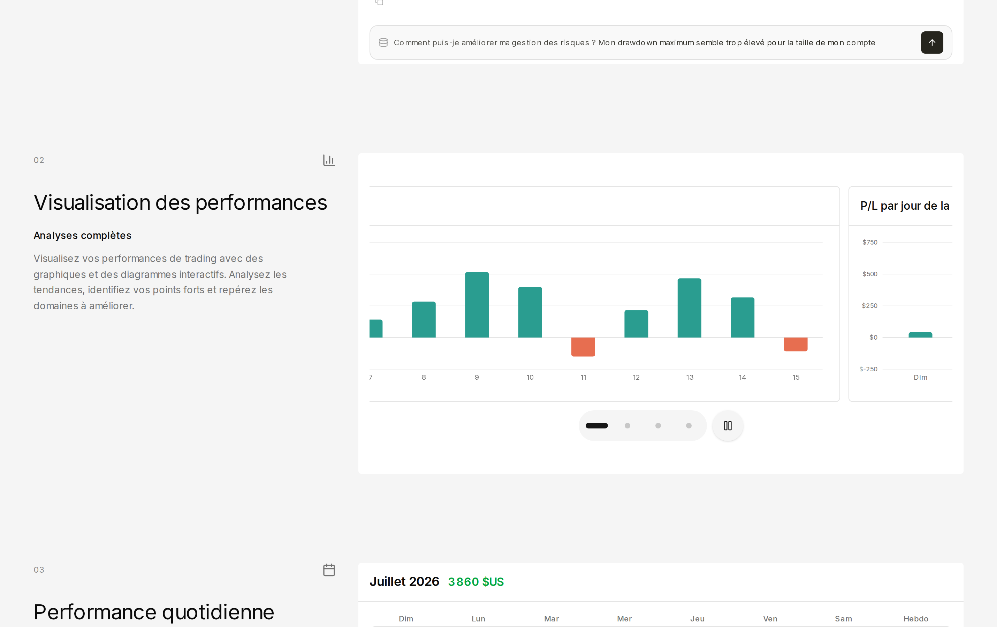
Task: Click the '3 860 $US' monthly total
Action: point(476,581)
